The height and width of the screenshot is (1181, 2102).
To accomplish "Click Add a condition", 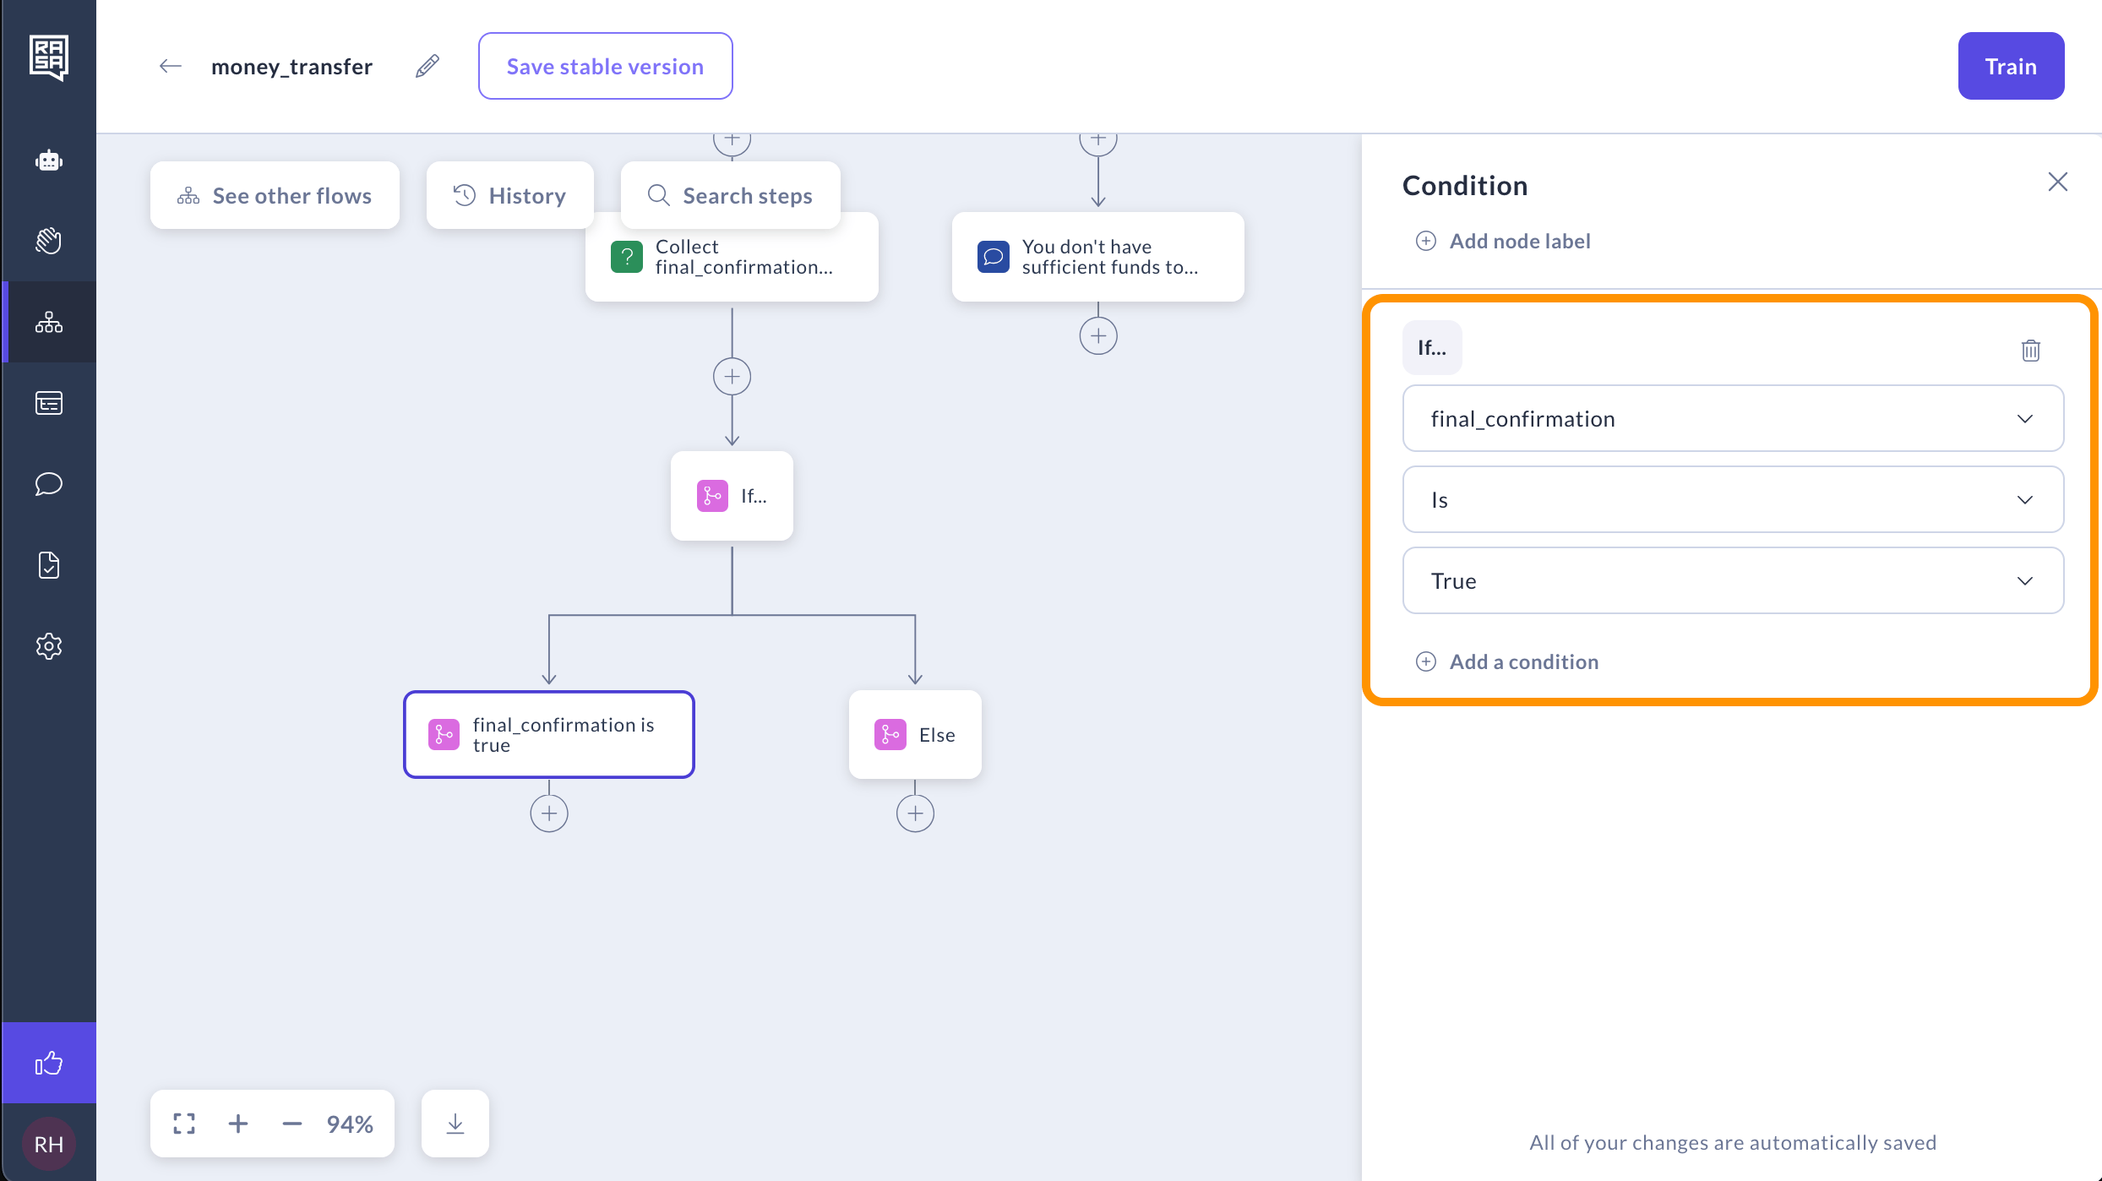I will pos(1508,662).
